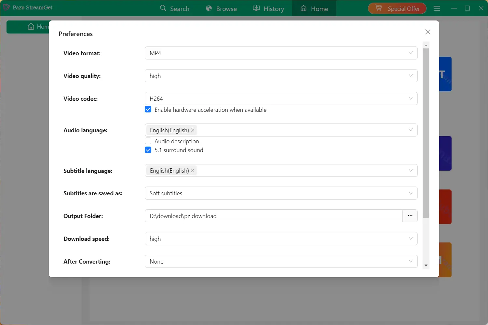Open the hamburger menu icon
The image size is (488, 325).
(437, 8)
